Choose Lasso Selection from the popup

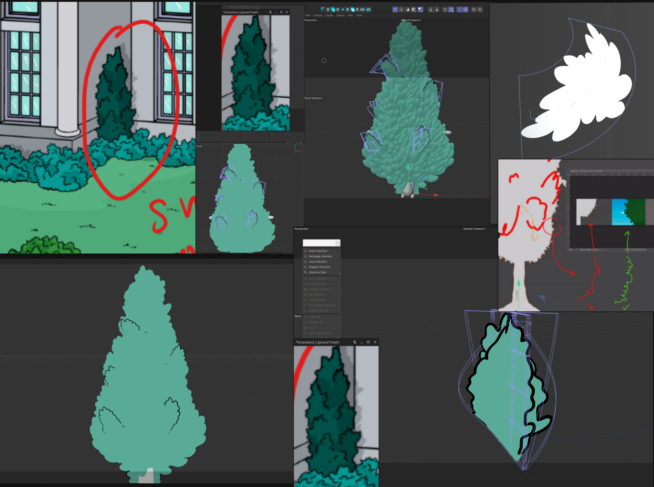[318, 262]
